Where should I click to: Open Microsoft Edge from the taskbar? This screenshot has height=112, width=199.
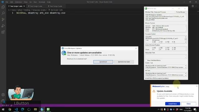pyautogui.click(x=23, y=109)
